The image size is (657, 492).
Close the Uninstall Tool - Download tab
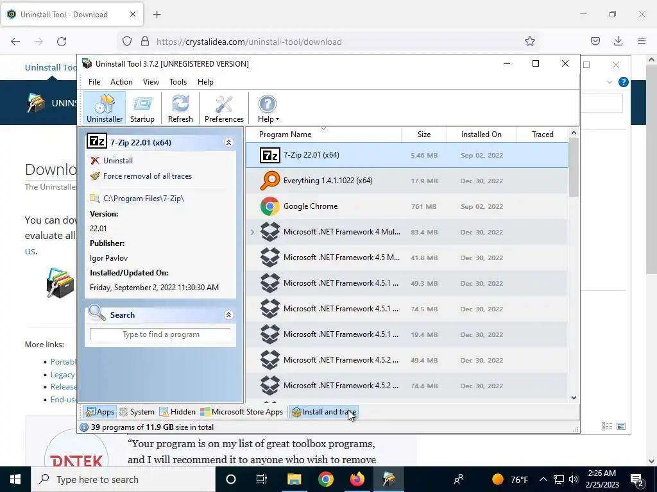click(133, 14)
